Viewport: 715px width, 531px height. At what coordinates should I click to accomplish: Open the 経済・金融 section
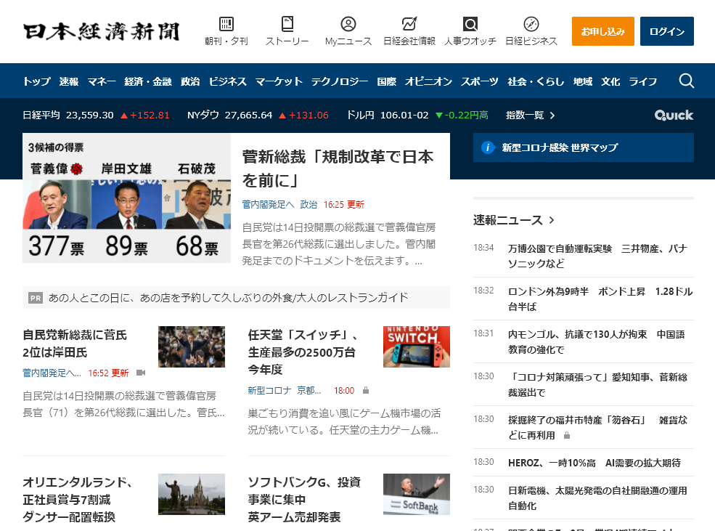tap(148, 81)
